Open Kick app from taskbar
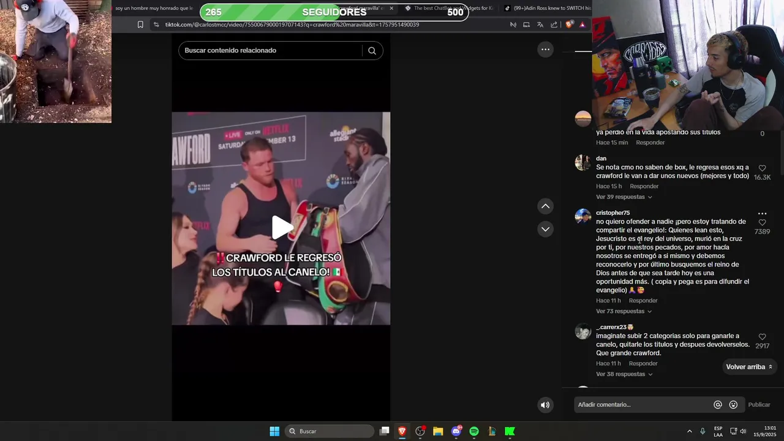Viewport: 784px width, 441px height. [510, 431]
